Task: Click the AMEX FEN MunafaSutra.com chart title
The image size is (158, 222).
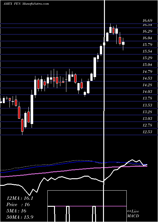Action: click(26, 4)
